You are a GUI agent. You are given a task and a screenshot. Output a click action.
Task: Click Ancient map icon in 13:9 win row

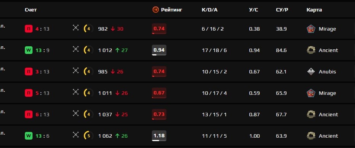(311, 50)
